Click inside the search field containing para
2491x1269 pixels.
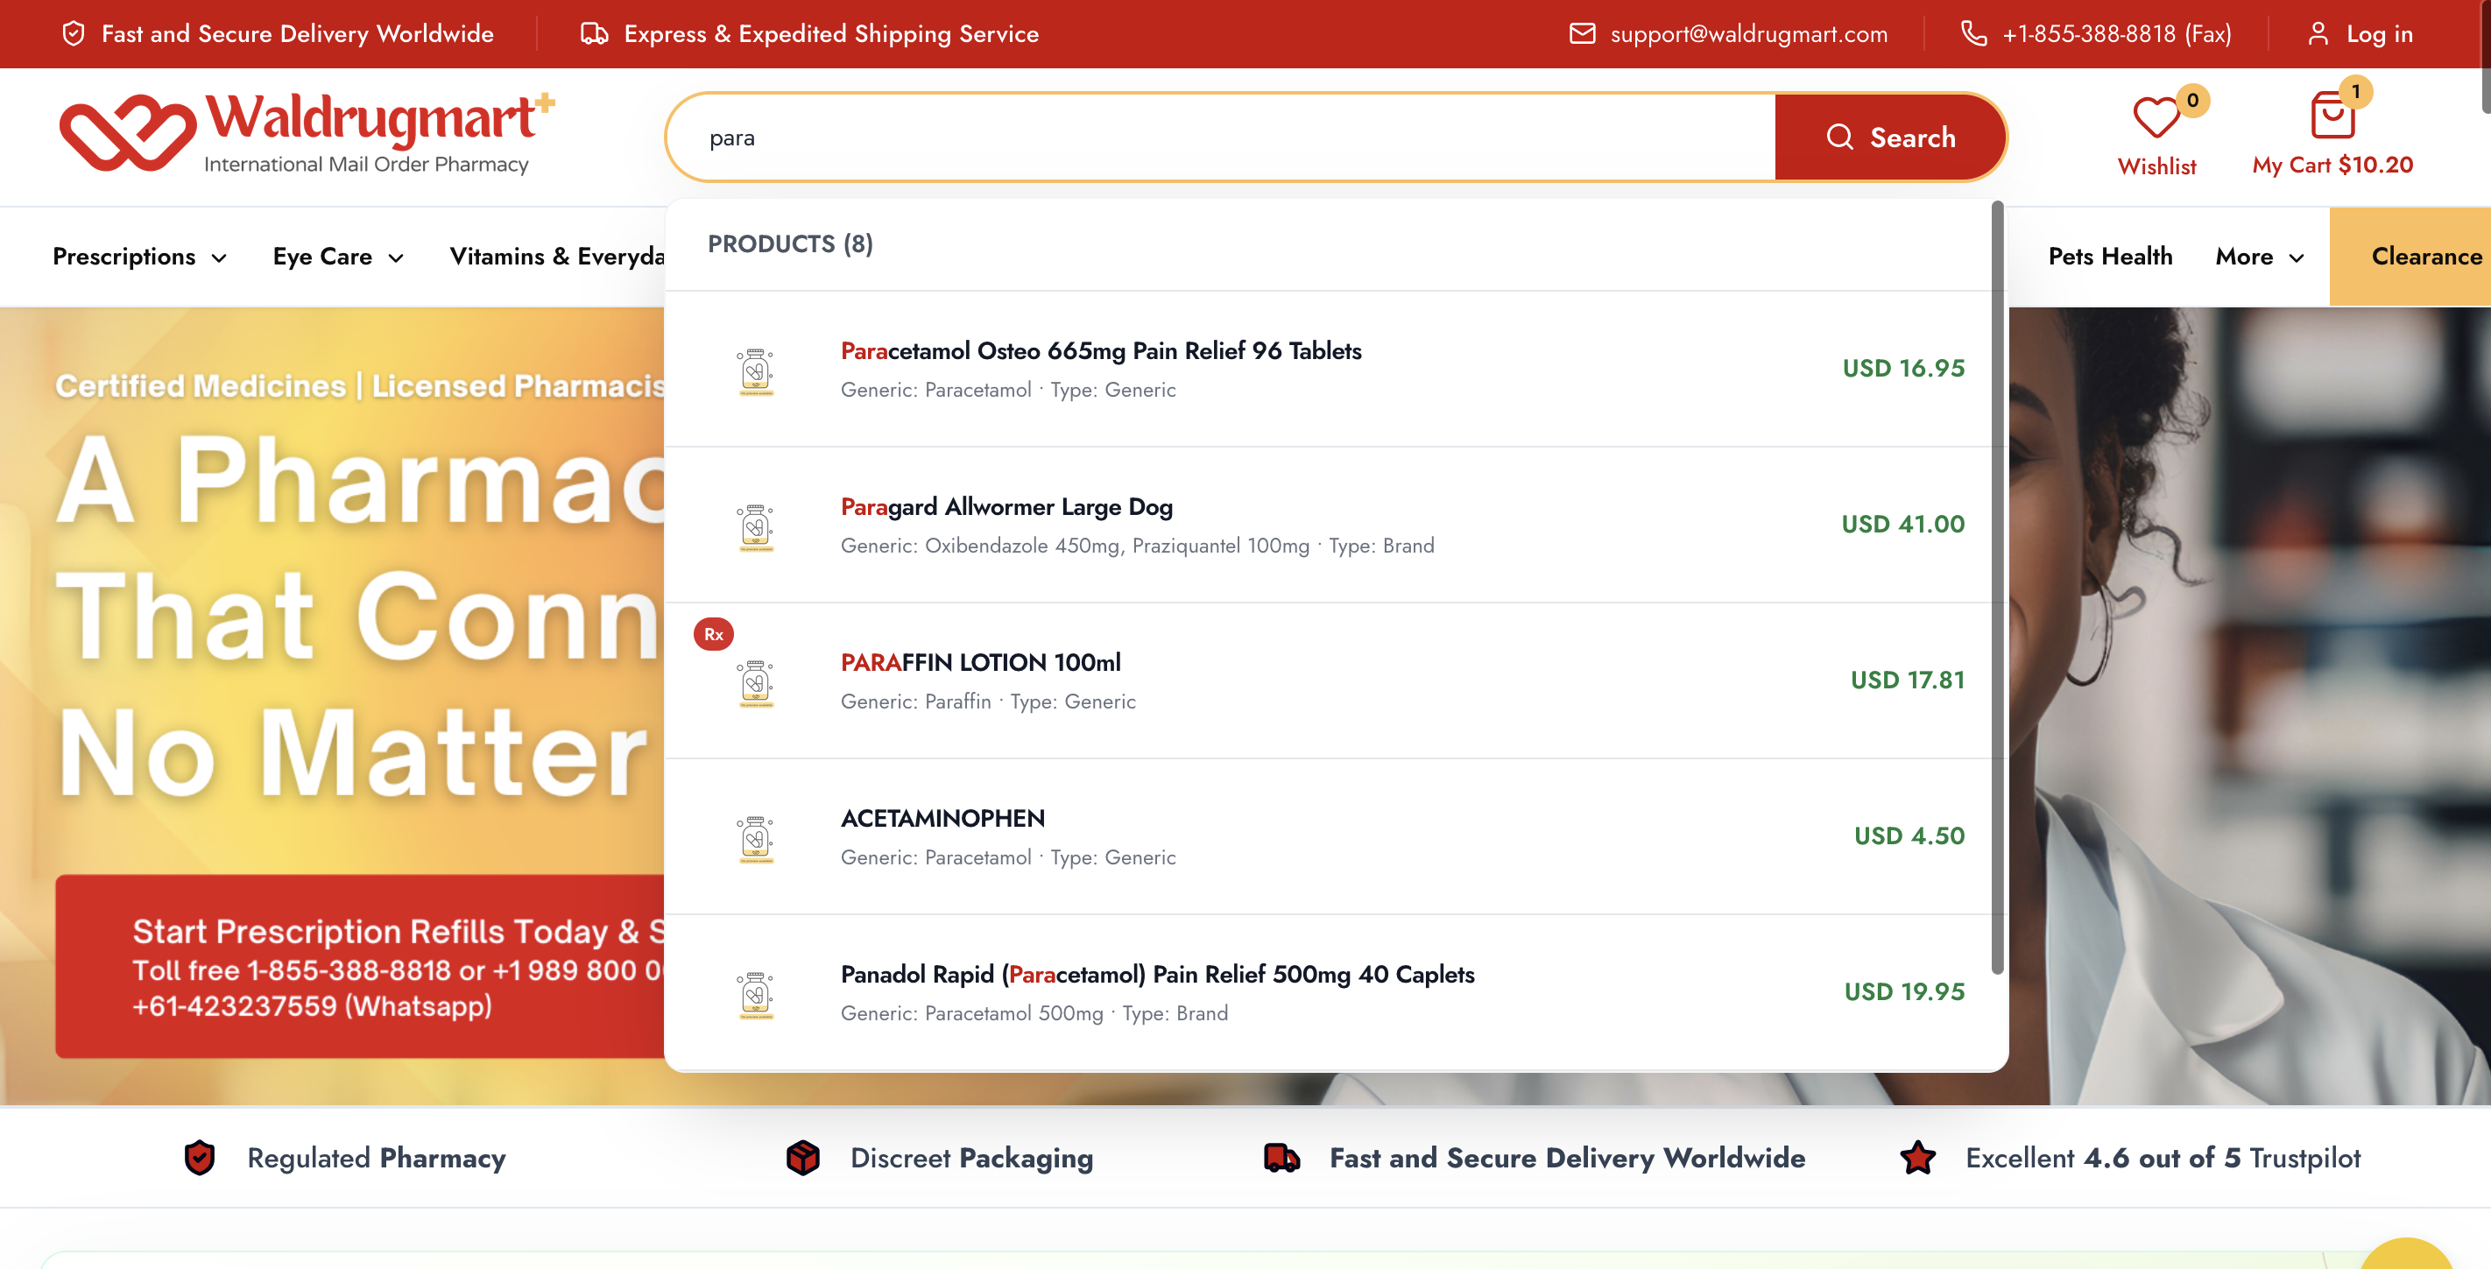(1221, 137)
